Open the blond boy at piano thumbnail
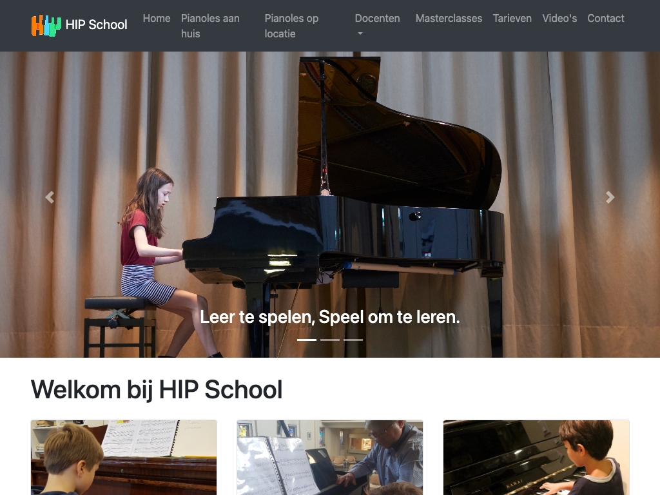 [x=124, y=458]
